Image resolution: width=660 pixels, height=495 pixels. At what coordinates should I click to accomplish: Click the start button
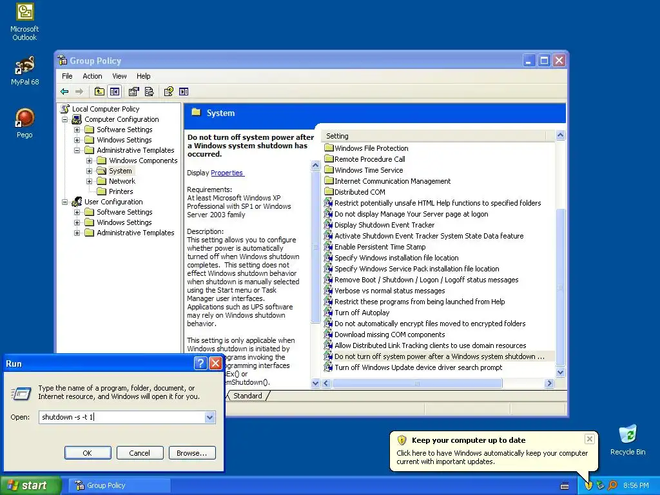pyautogui.click(x=30, y=485)
